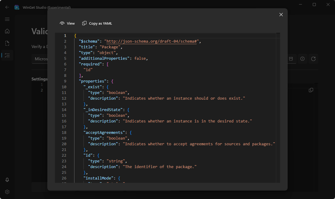This screenshot has height=199, width=335.
Task: Click the archive box icon in background toolbar
Action: point(291,59)
